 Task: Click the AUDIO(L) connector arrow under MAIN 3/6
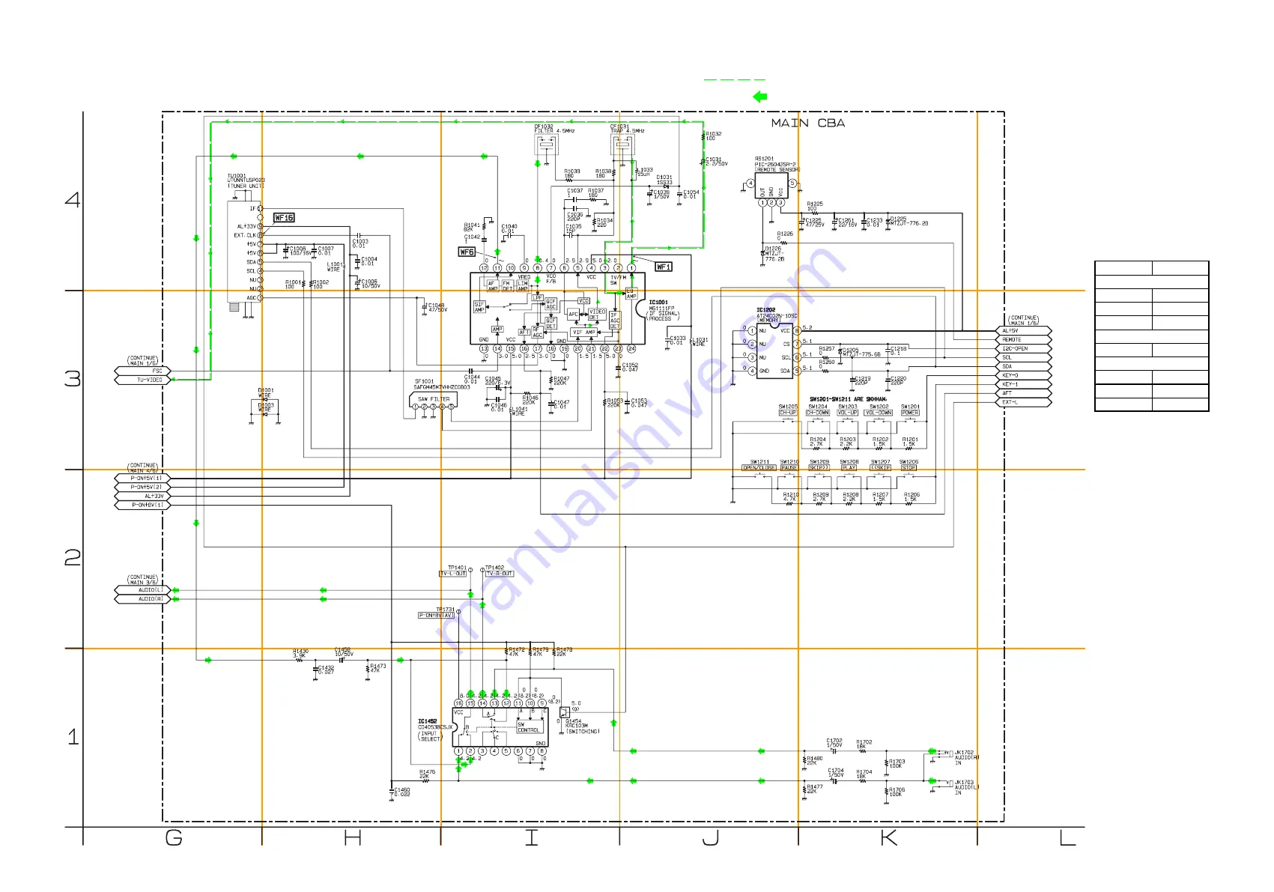click(143, 590)
